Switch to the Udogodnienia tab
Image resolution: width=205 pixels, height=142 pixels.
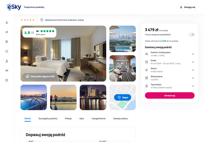pyautogui.click(x=98, y=119)
